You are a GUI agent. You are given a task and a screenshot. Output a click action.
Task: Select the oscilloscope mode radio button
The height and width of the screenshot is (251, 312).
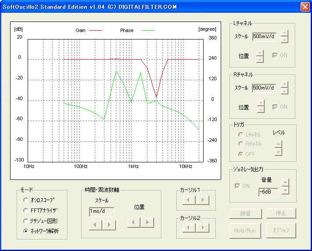coord(25,200)
